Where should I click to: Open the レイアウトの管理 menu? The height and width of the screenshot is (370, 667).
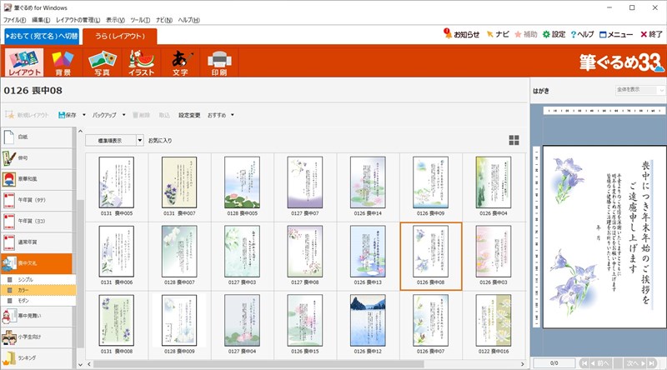pos(78,20)
